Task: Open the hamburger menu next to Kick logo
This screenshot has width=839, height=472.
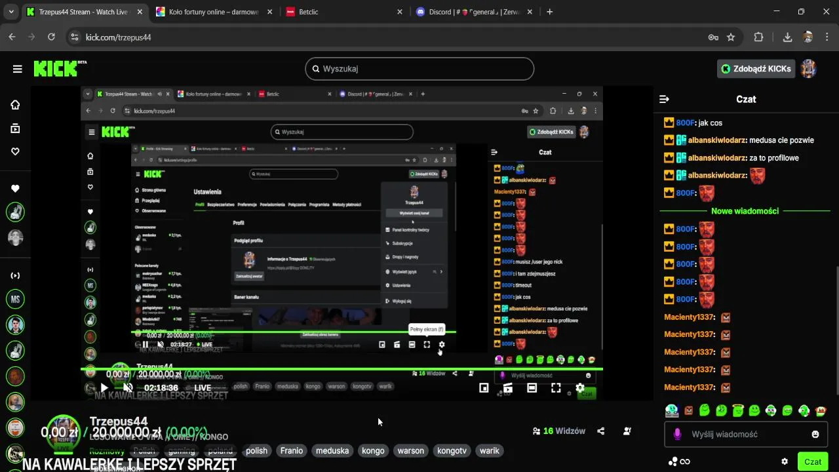Action: click(x=17, y=69)
